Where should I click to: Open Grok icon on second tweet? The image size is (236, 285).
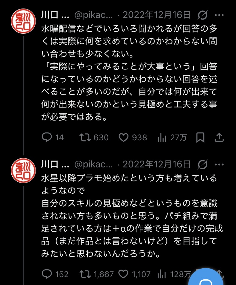203,164
